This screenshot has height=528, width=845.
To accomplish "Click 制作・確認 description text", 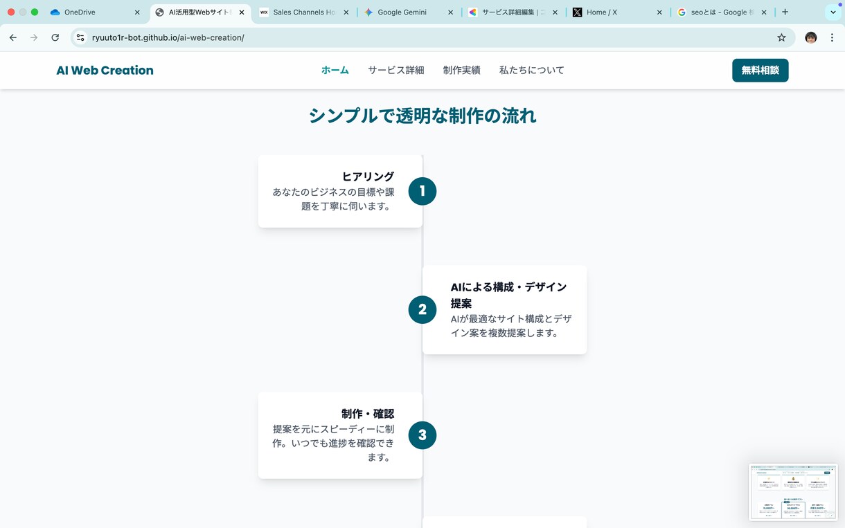I will 333,443.
